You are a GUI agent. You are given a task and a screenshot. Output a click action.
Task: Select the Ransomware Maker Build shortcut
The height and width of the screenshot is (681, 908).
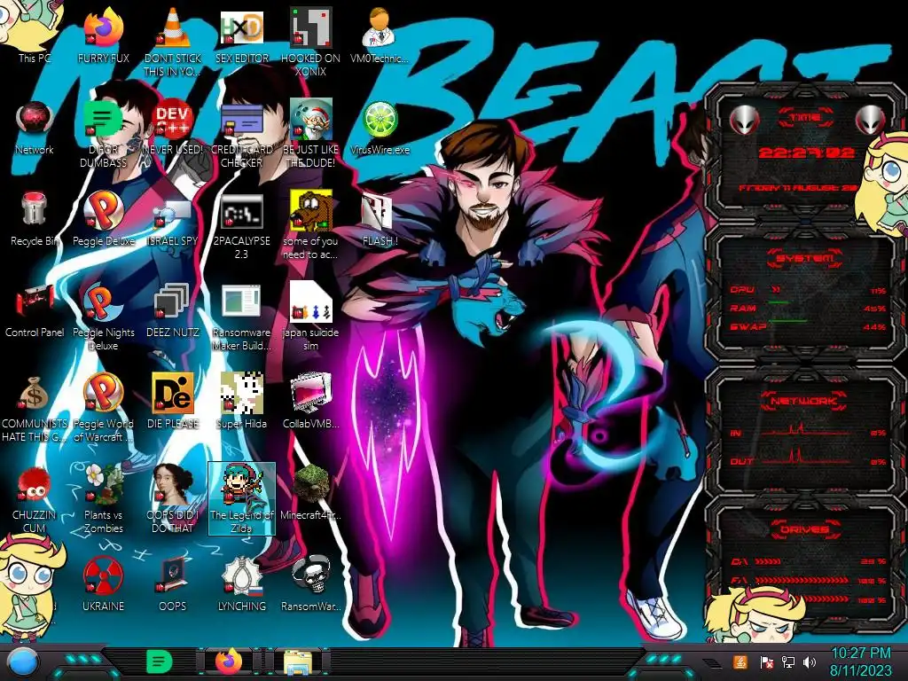[x=241, y=317]
